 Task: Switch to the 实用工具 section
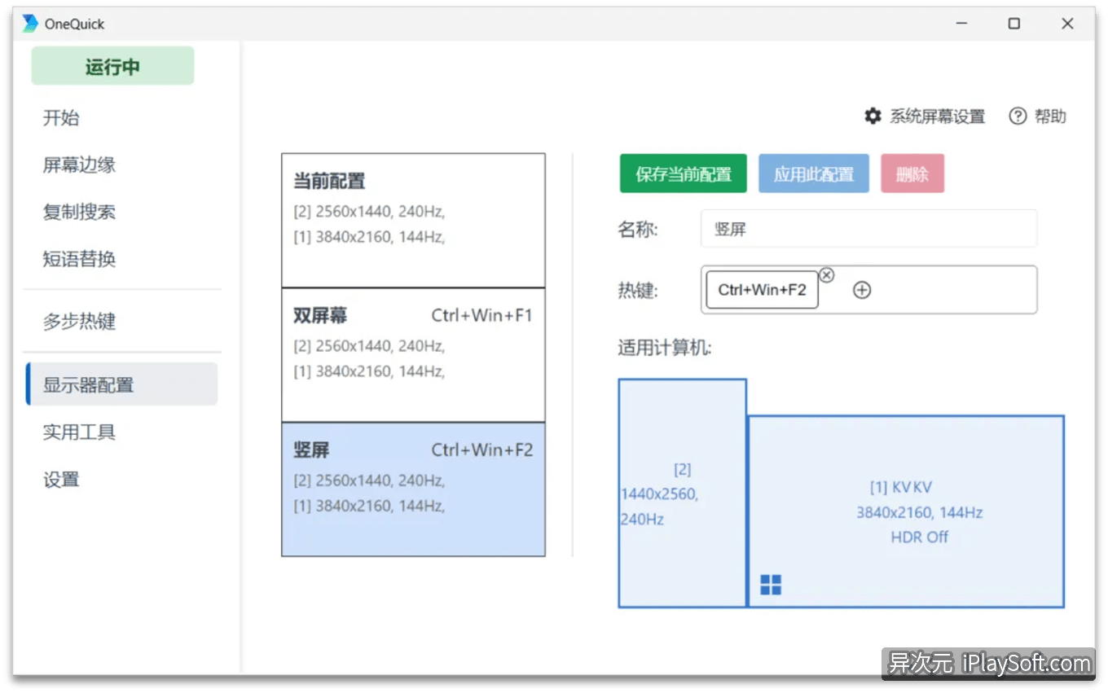[x=78, y=432]
